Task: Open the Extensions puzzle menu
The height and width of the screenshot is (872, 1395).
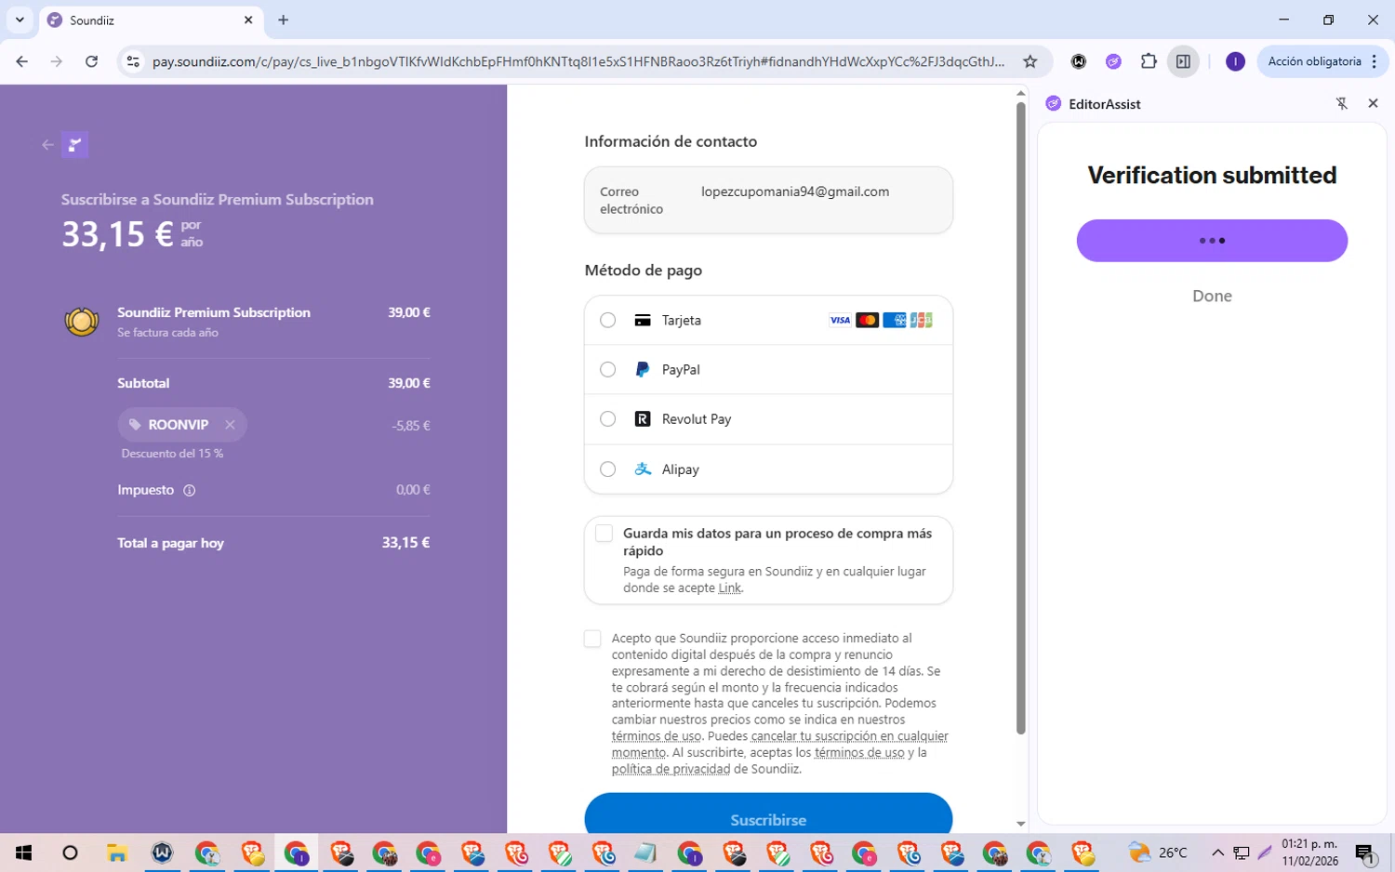Action: [x=1149, y=61]
